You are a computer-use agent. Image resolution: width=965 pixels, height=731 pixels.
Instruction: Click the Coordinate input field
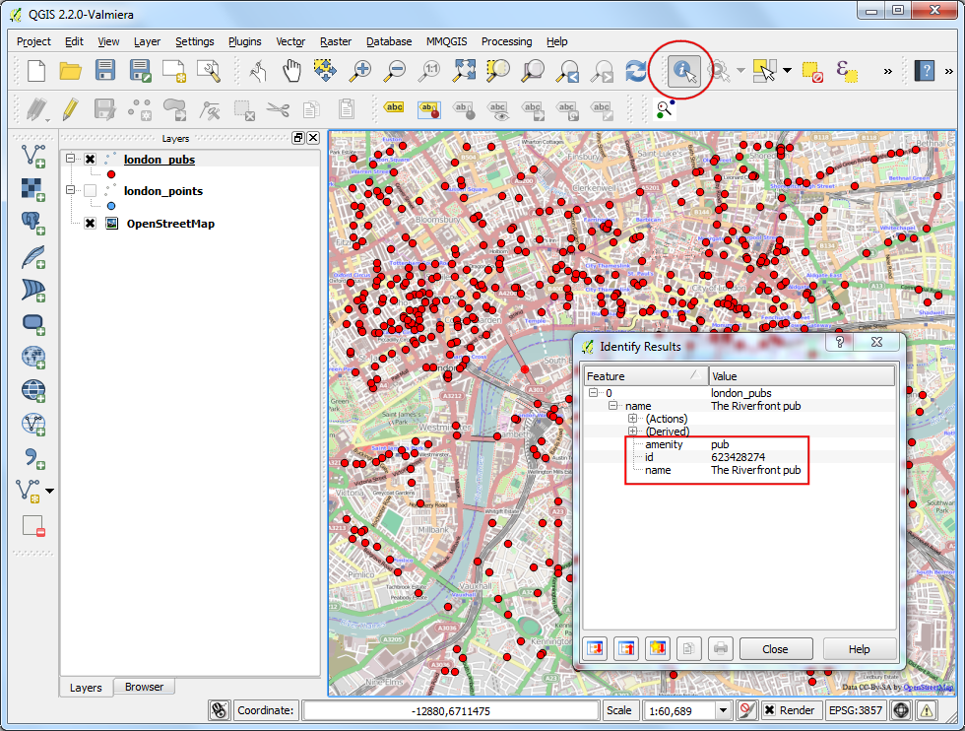[451, 710]
